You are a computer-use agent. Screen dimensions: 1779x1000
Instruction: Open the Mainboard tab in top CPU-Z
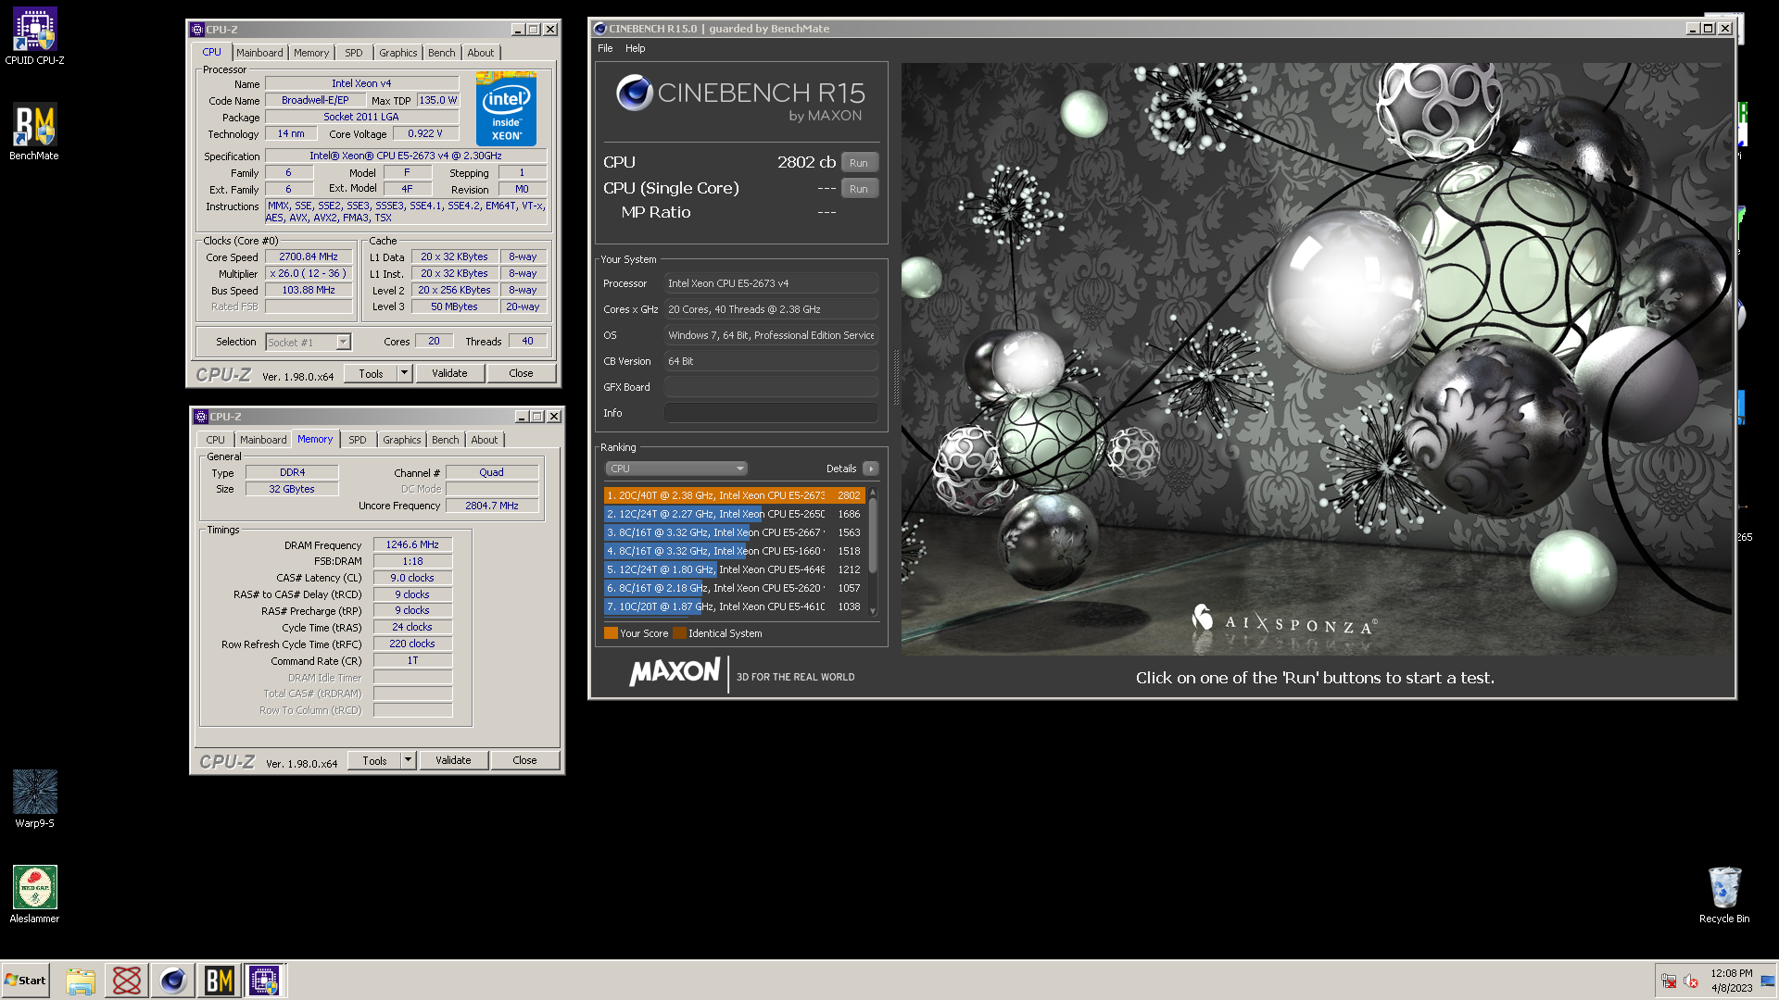(x=259, y=53)
